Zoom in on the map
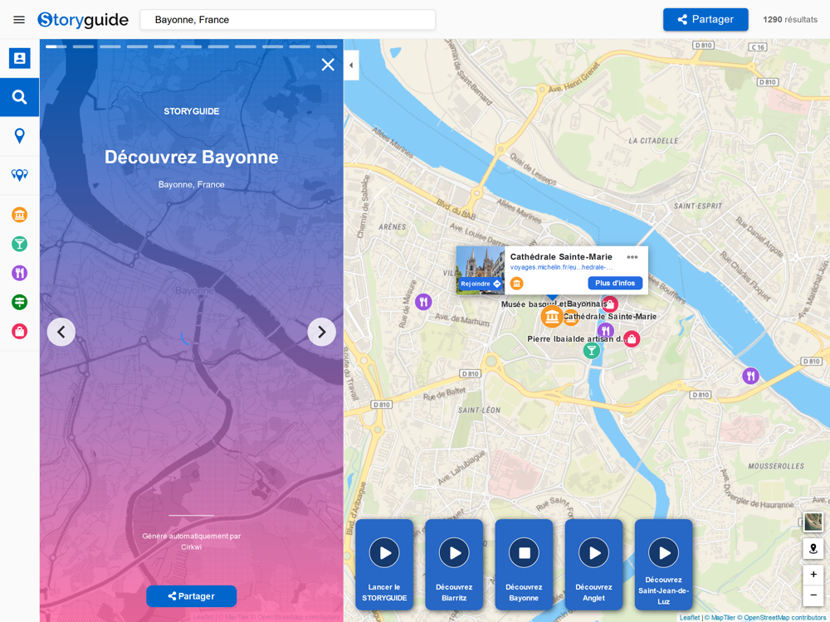Image resolution: width=830 pixels, height=622 pixels. (813, 575)
